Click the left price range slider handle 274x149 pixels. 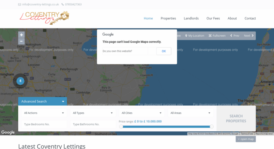[121, 127]
